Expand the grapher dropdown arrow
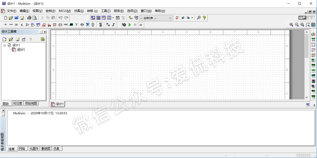317x158 pixels. 113,18
